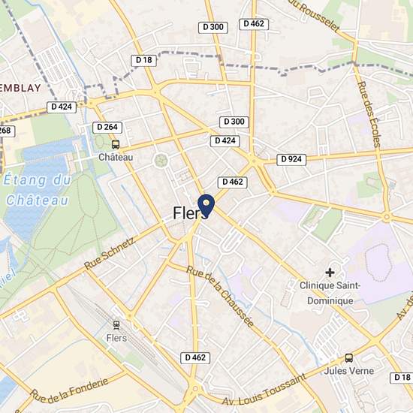
Task: Click the D 462 shield at bottom
Action: [195, 357]
